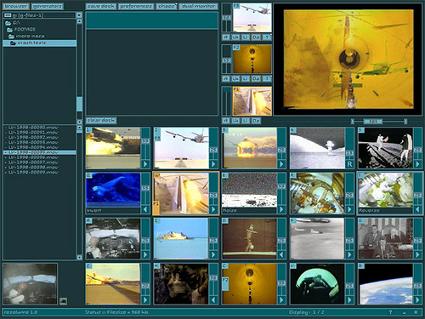Toggle the A button under layer F2
Viewport: 425px width, 319px height.
pos(225,78)
